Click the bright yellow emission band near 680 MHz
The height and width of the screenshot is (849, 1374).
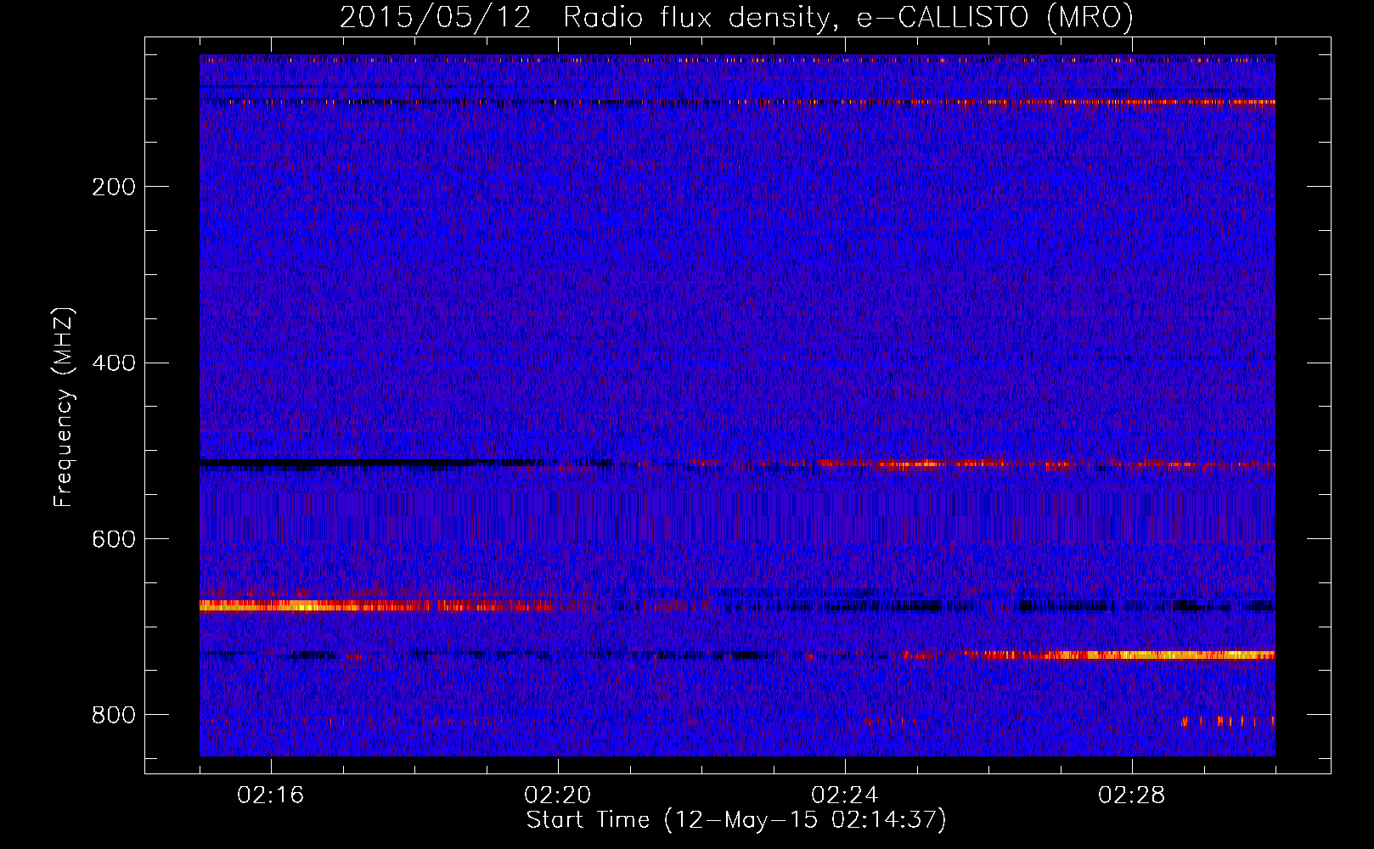click(378, 606)
